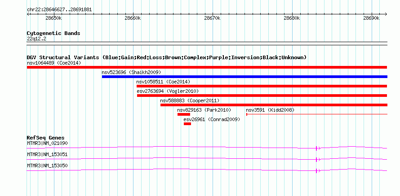The width and height of the screenshot is (400, 196).
Task: Click the esv26961 (Conrad2009) label
Action: coord(212,119)
